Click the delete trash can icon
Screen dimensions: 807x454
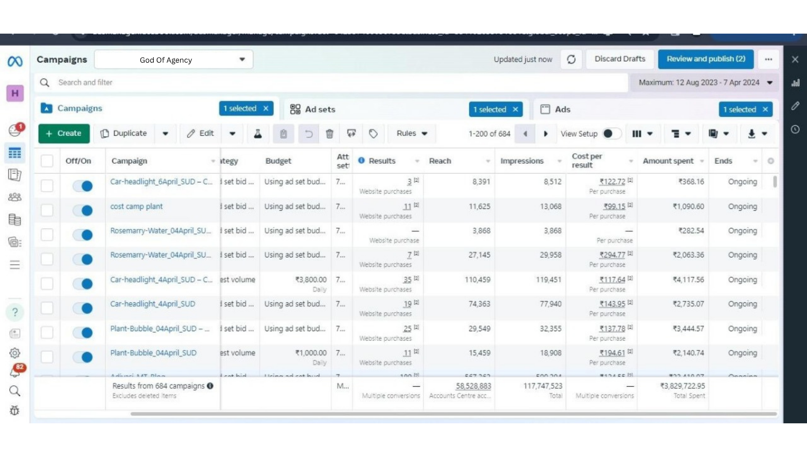point(330,134)
